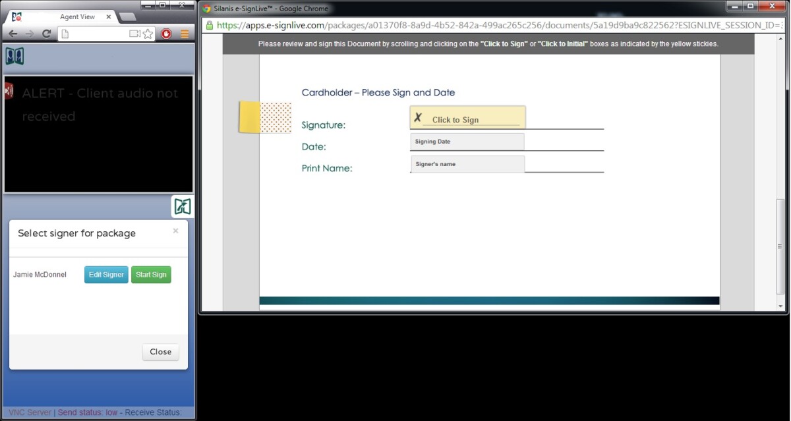The width and height of the screenshot is (791, 421).
Task: Dismiss the signer dialog with its X
Action: (x=175, y=231)
